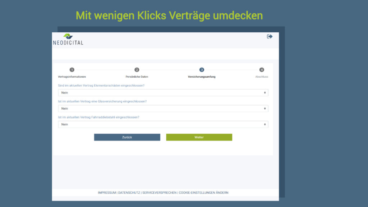368x207 pixels.
Task: Select step 4 circle Abschluss
Action: [262, 70]
